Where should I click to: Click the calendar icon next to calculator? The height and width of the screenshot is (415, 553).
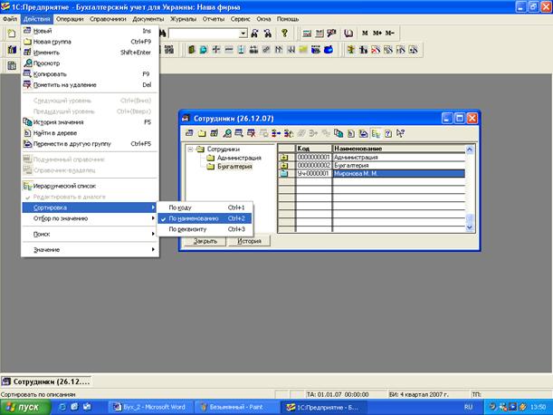[x=319, y=34]
